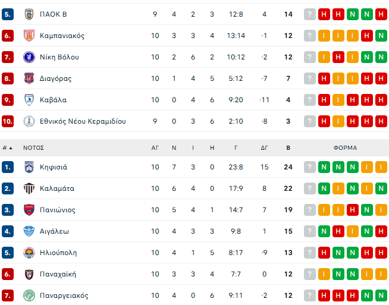
Task: Click Κηφισιά's grey question mark form badge
Action: [309, 167]
